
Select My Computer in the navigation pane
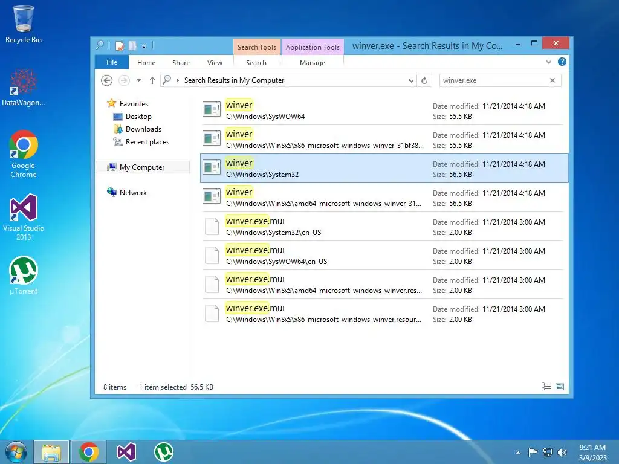[x=143, y=167]
